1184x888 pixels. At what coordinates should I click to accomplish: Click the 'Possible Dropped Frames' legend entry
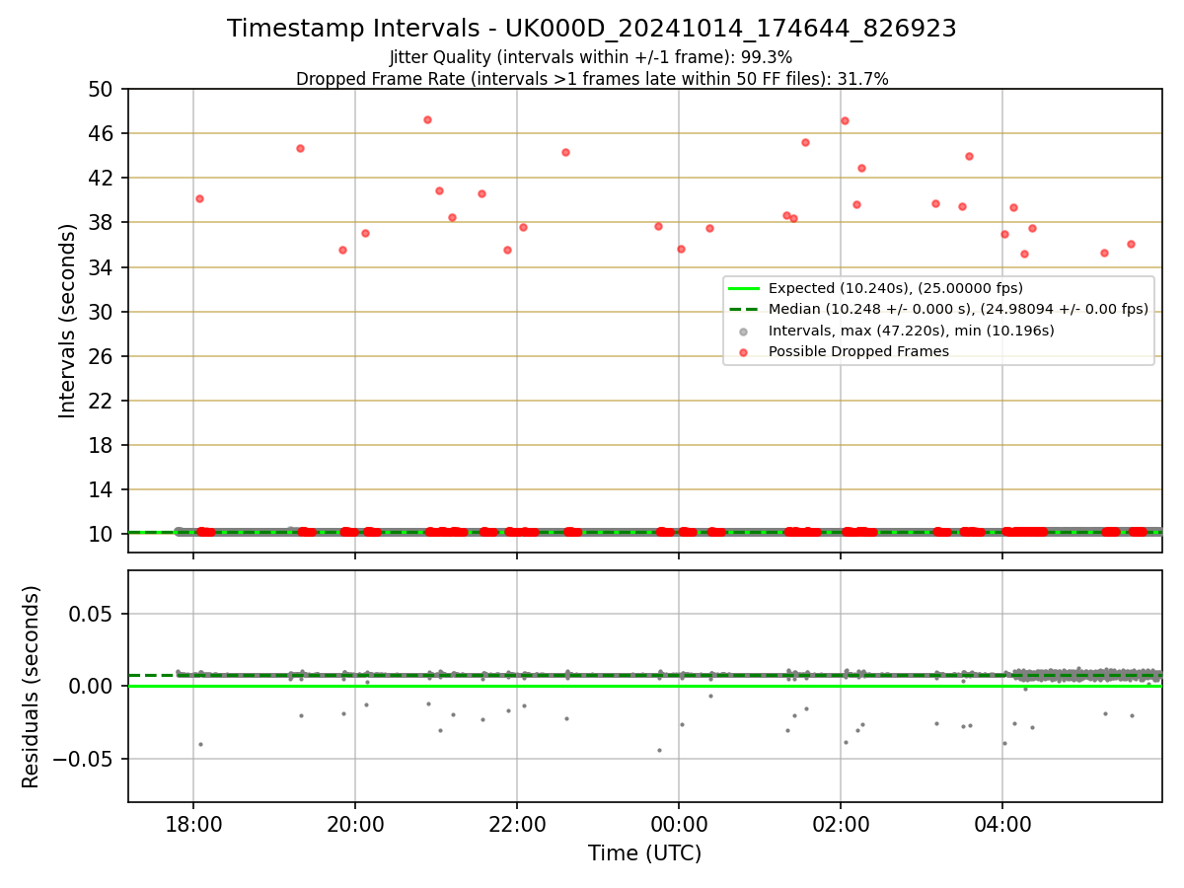click(858, 352)
